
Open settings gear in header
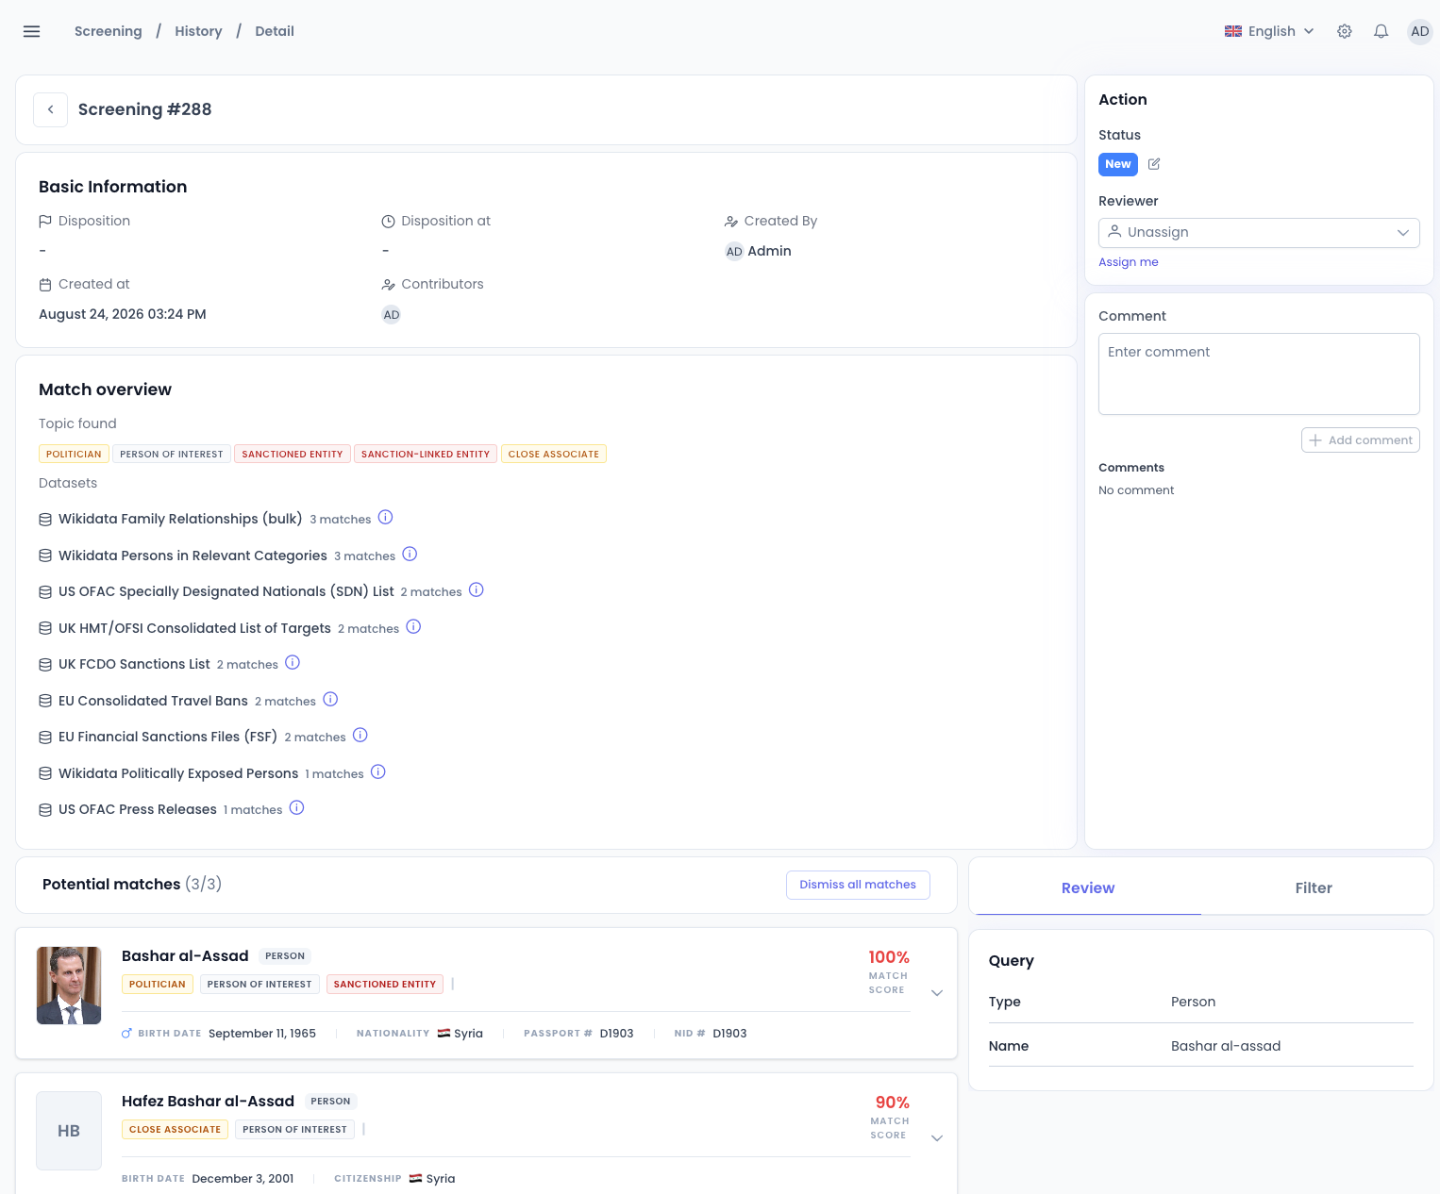tap(1345, 31)
